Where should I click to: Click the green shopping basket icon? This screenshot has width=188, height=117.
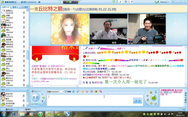pyautogui.click(x=153, y=98)
